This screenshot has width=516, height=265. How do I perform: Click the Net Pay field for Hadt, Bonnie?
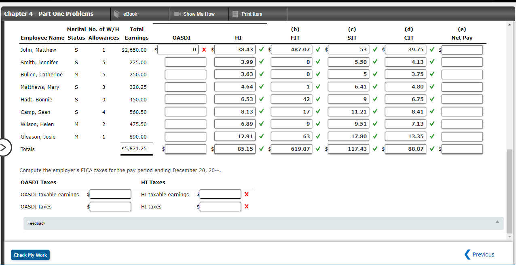point(462,99)
